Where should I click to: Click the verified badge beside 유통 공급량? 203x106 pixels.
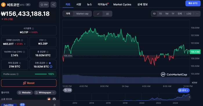50,63
